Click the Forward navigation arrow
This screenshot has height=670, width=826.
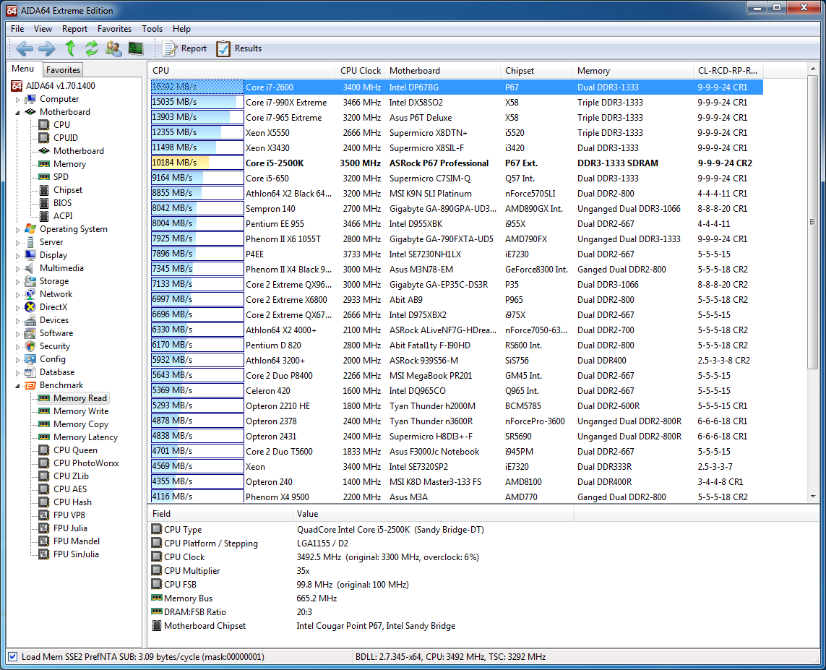click(46, 48)
